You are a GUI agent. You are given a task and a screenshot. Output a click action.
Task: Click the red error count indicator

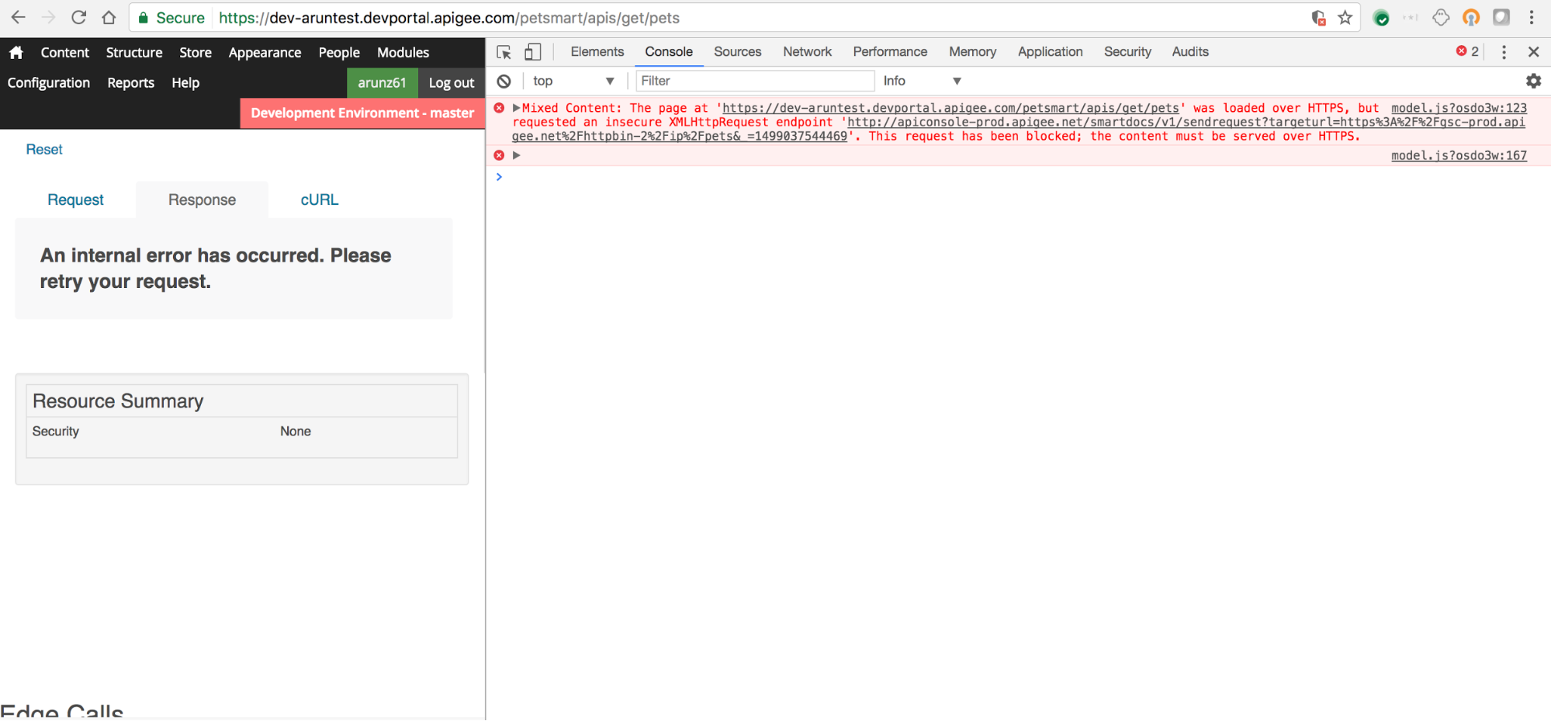click(1467, 51)
